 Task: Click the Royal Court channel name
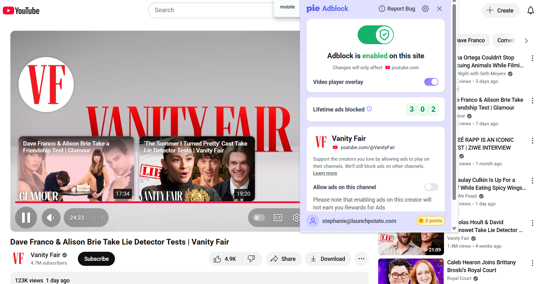459,278
